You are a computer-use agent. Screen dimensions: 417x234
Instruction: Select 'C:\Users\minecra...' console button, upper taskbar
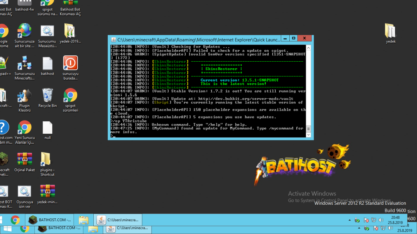point(118,220)
